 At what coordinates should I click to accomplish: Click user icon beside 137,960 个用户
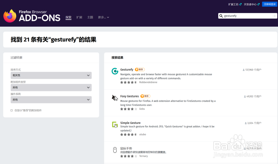coord(244,70)
